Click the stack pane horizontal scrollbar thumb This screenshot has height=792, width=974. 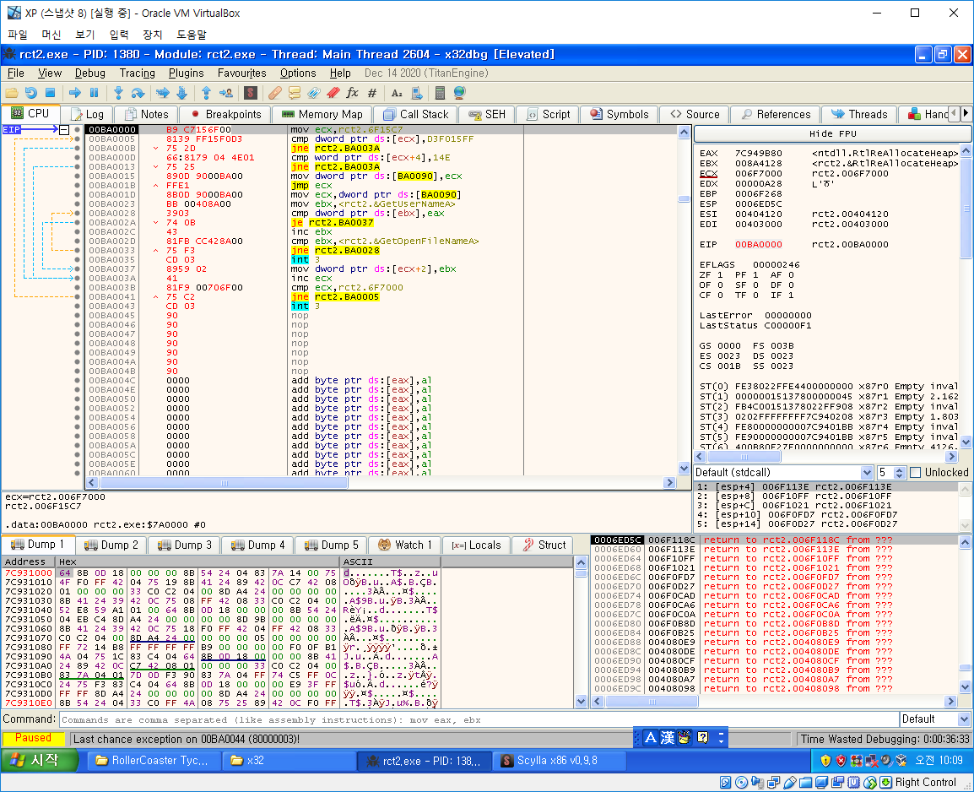tap(652, 702)
